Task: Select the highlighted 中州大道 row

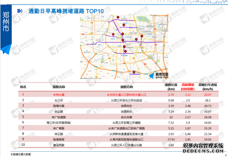Action: click(x=119, y=94)
